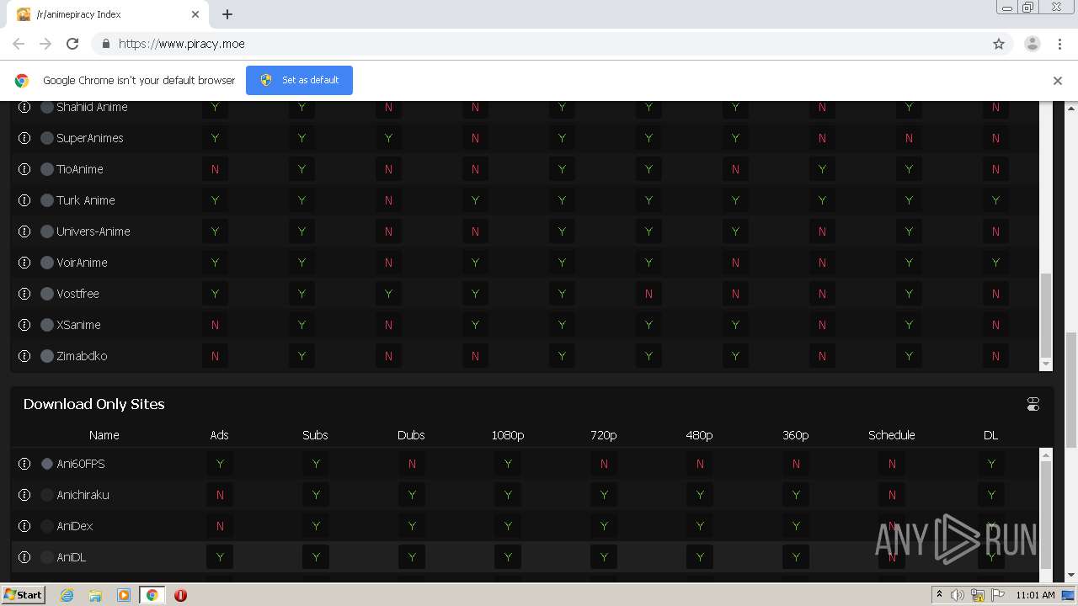Open a new browser tab
The height and width of the screenshot is (606, 1078).
tap(227, 14)
